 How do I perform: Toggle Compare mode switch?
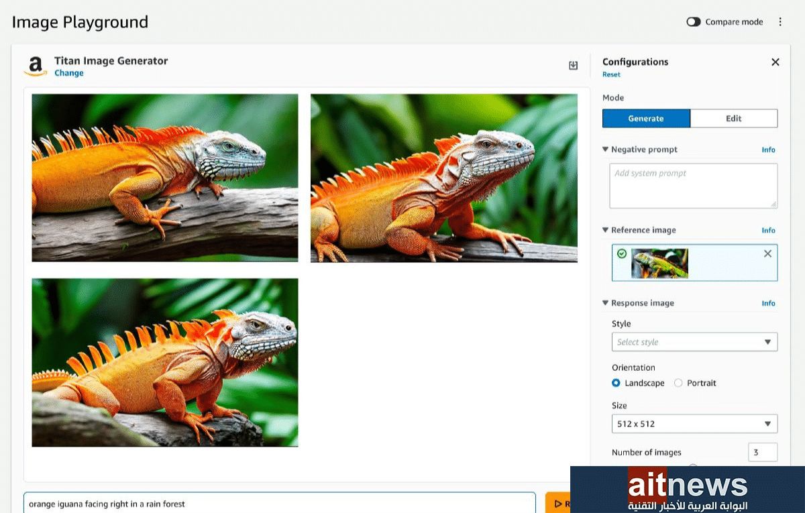(x=693, y=22)
